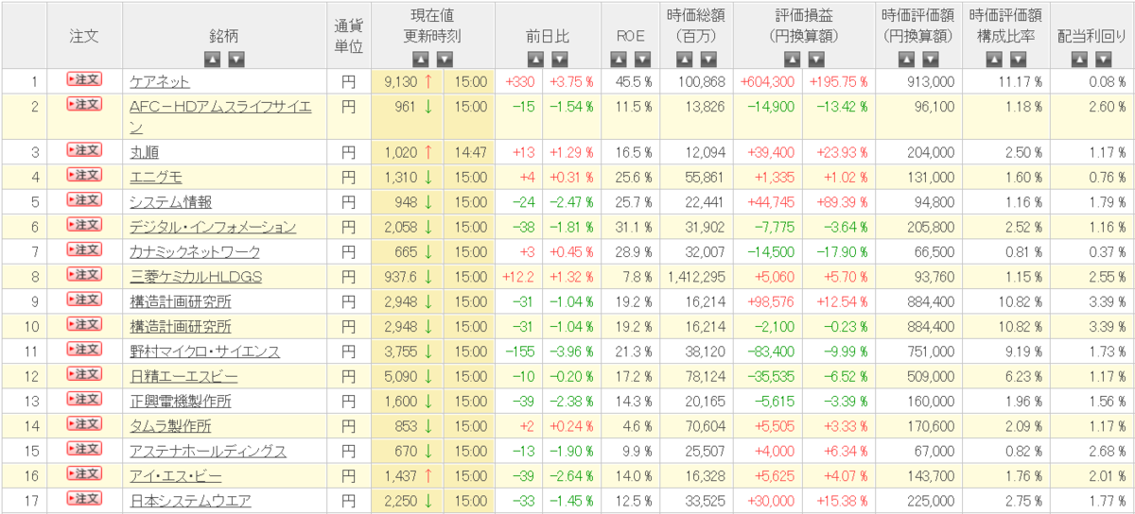
Task: Open the ケアネット stock link
Action: (160, 82)
